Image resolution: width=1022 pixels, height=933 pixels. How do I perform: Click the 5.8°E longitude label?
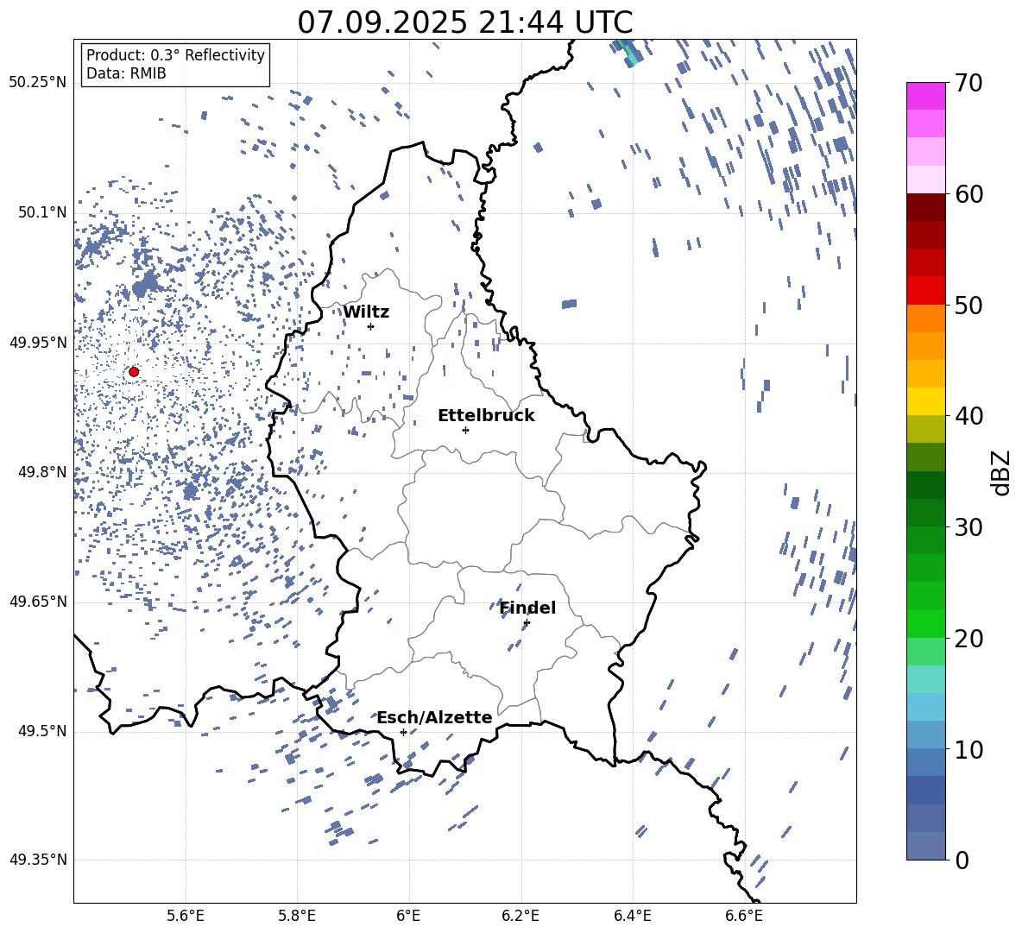[297, 916]
